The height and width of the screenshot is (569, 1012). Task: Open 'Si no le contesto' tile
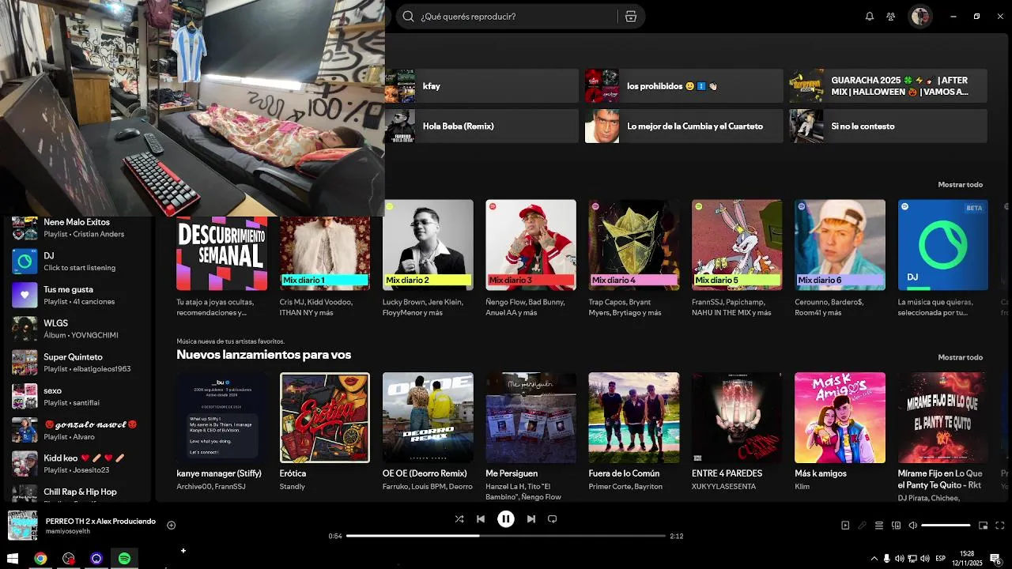pyautogui.click(x=888, y=126)
